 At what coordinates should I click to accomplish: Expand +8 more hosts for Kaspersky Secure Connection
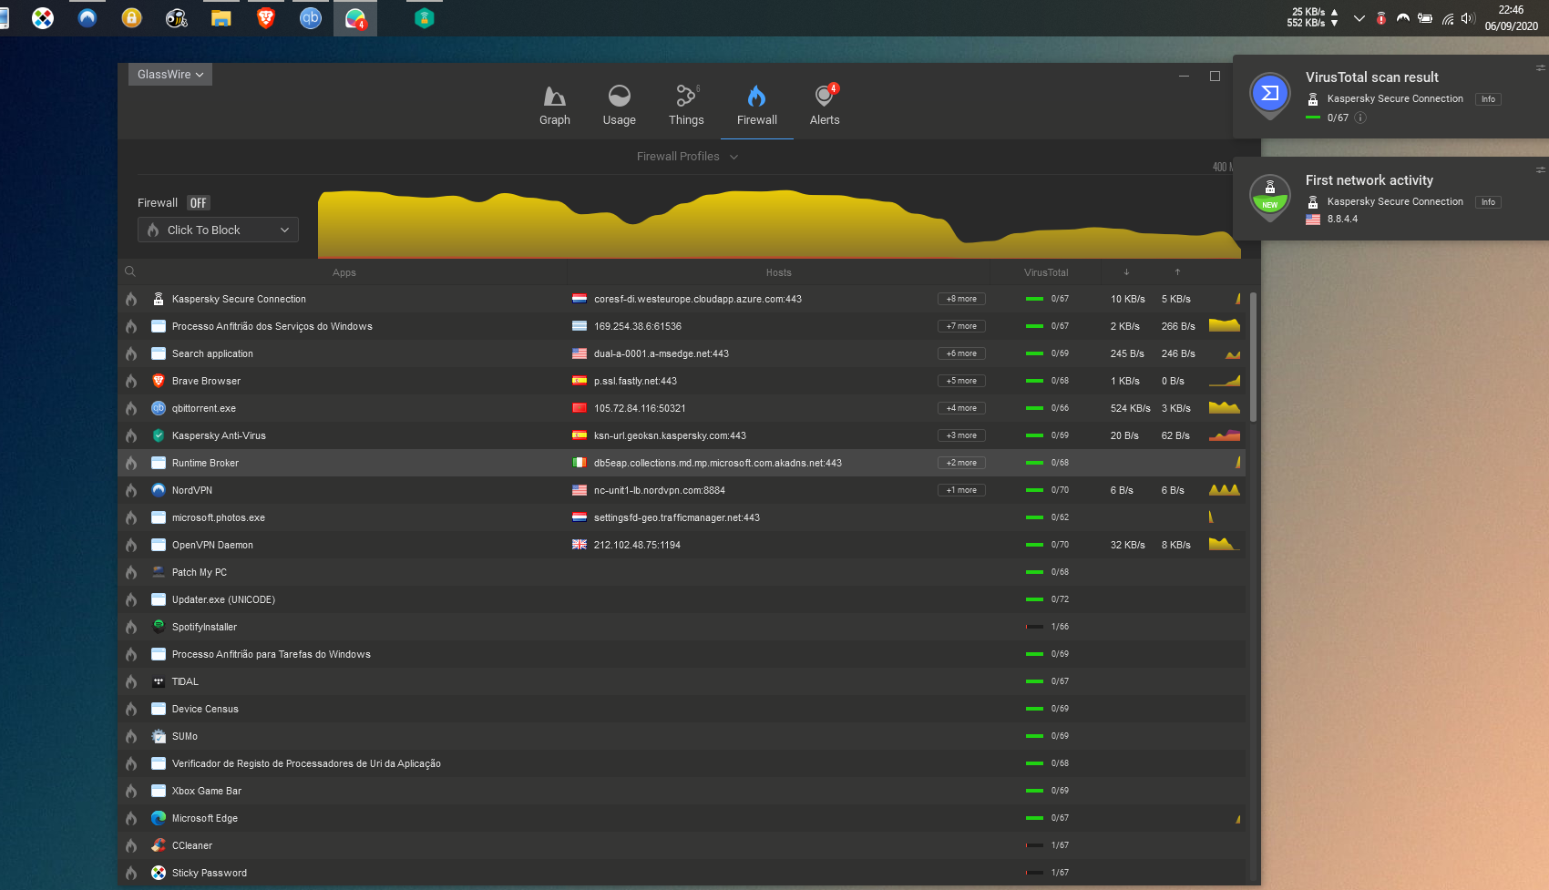tap(961, 299)
